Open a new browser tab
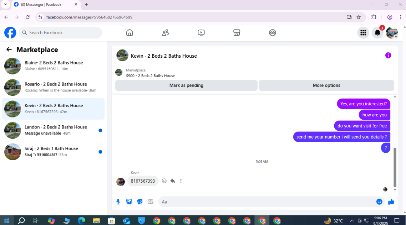Viewport: 406px width, 225px height. point(87,4)
